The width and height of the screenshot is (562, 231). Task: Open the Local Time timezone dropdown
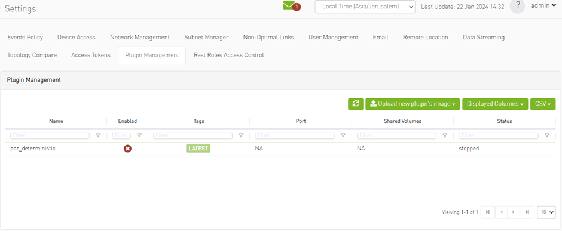pos(365,7)
